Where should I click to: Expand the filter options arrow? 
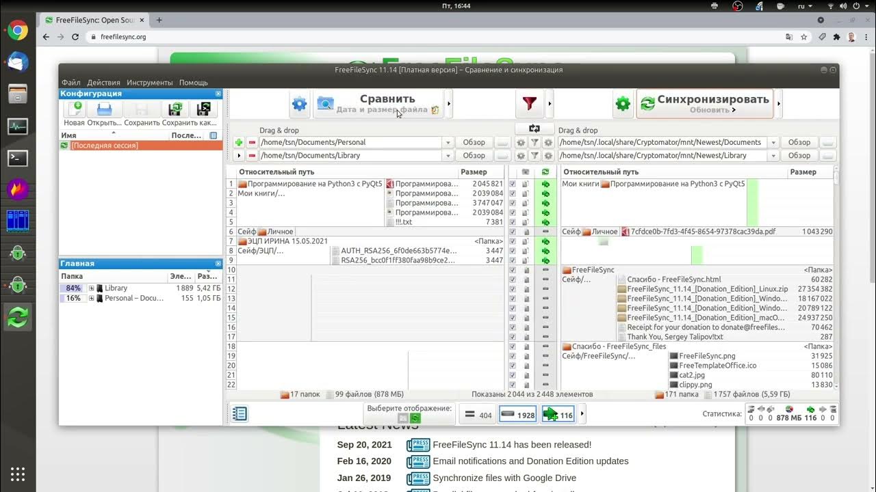coord(550,104)
